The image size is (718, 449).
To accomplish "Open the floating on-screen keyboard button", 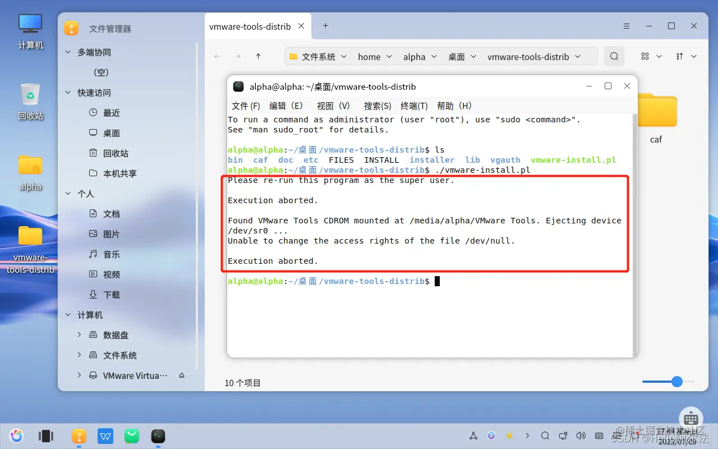I will click(691, 419).
